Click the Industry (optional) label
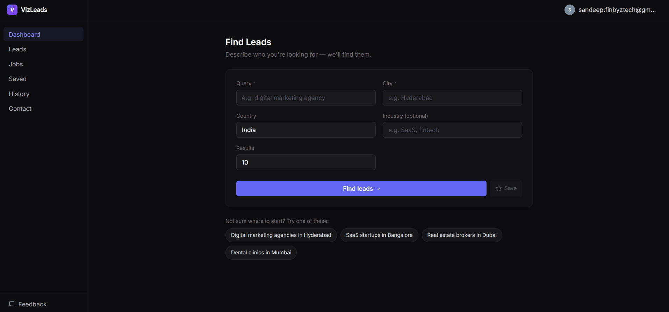Image resolution: width=669 pixels, height=312 pixels. tap(405, 116)
